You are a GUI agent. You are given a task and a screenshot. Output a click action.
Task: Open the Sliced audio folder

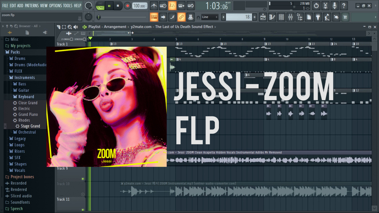(21, 196)
